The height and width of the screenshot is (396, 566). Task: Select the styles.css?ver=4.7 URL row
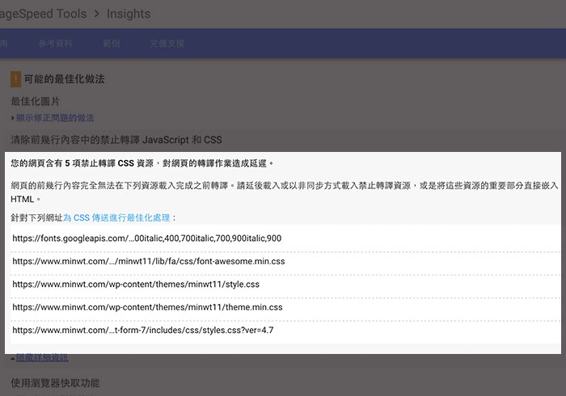[x=285, y=331]
